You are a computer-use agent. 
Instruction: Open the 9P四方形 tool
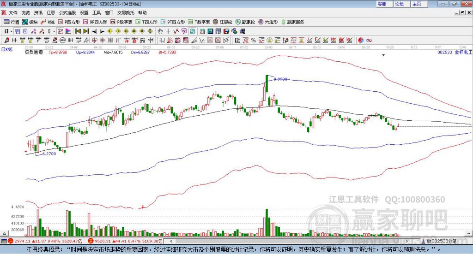pyautogui.click(x=95, y=22)
